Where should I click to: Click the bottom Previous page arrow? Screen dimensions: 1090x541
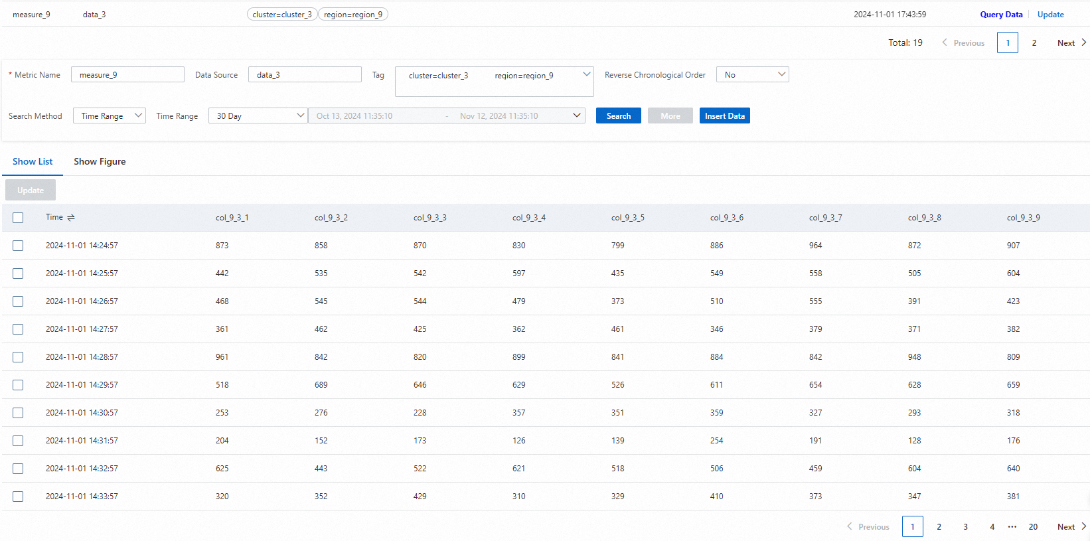pyautogui.click(x=850, y=526)
